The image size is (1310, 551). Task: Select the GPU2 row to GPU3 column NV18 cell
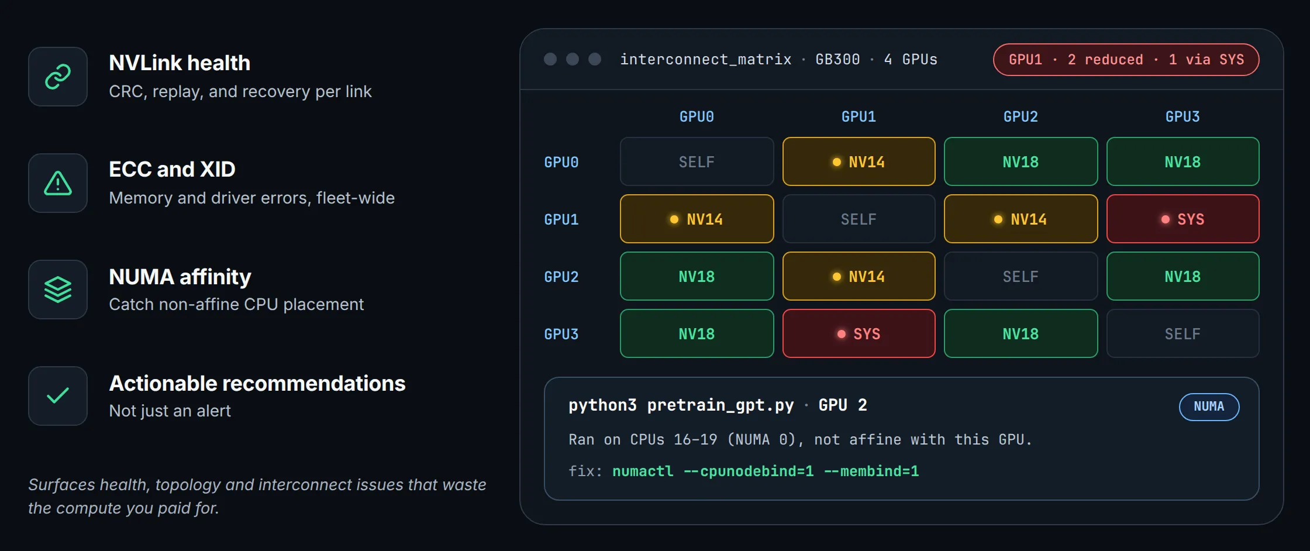click(x=1183, y=276)
